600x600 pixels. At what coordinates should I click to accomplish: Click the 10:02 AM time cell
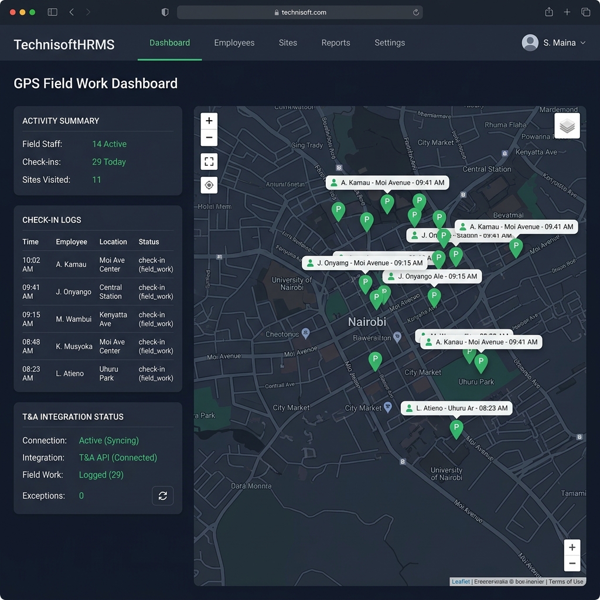pyautogui.click(x=31, y=264)
